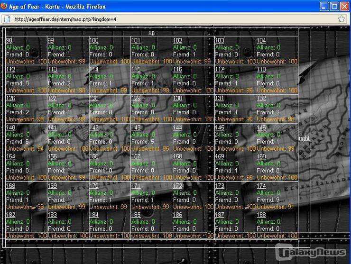Open map sector 130
Viewport: 351px width, 264px height.
(177, 98)
